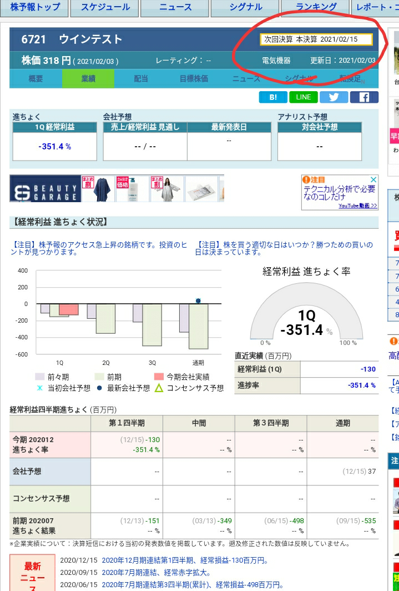Share stock page on Twitter
Screen dimensions: 399x591
click(x=334, y=97)
